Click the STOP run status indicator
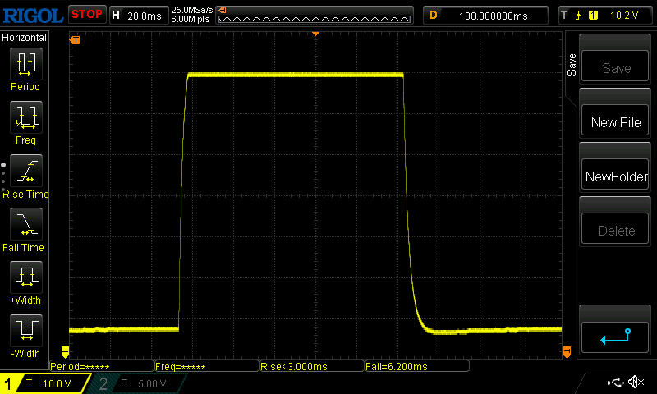Screen dimensions: 657x394 pyautogui.click(x=86, y=14)
